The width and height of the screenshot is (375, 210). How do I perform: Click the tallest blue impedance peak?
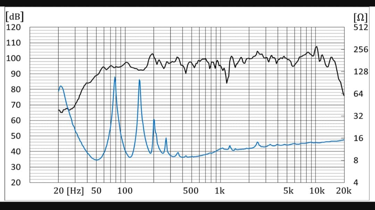coord(115,77)
